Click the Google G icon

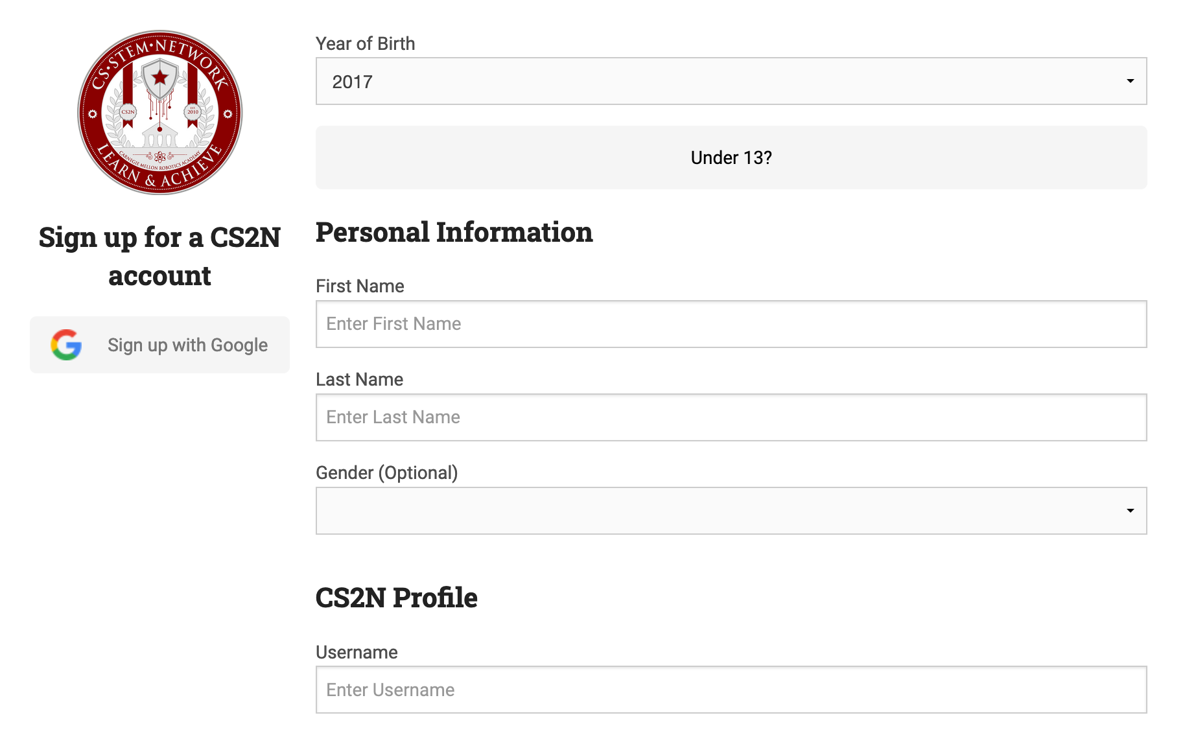[x=66, y=345]
